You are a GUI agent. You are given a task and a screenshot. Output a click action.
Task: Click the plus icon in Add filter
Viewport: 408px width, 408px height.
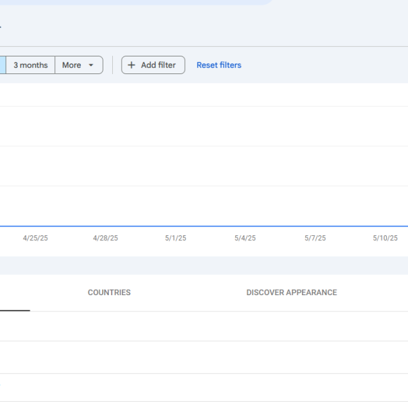[132, 65]
